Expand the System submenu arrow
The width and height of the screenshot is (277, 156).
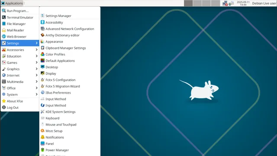36,94
